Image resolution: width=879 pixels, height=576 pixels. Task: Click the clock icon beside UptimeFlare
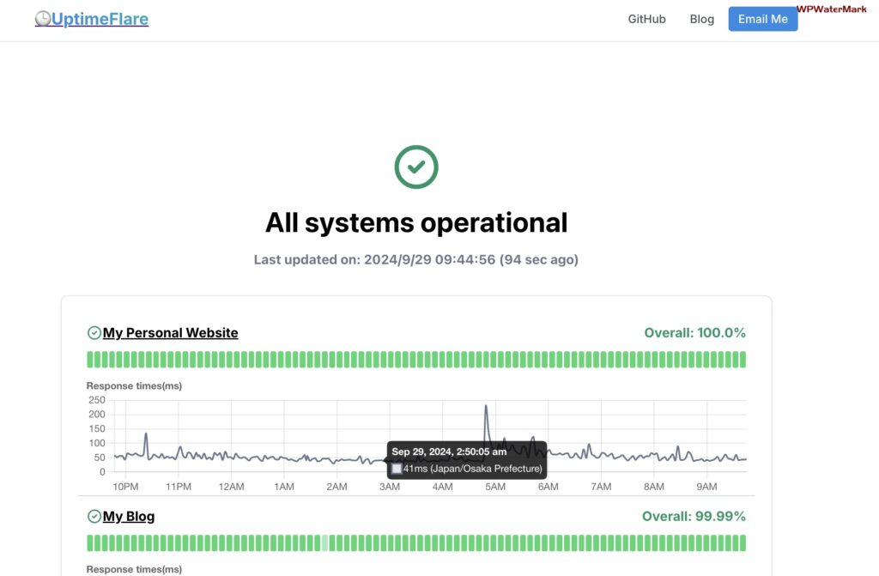tap(43, 19)
